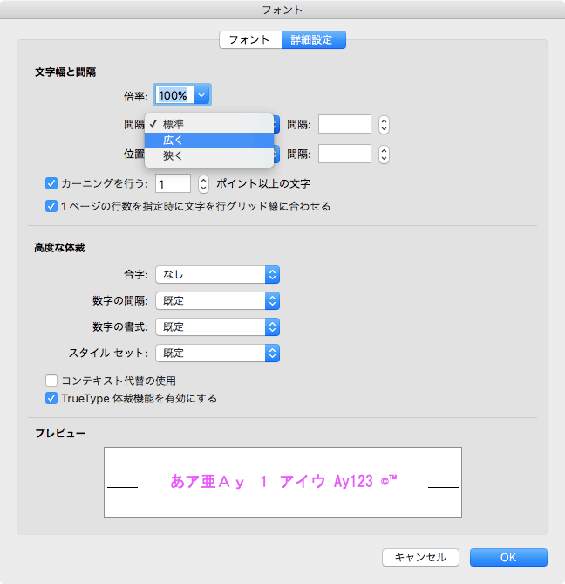Enable the コンテキスト代替の使用 checkbox
Screen dimensions: 565x584
(51, 381)
